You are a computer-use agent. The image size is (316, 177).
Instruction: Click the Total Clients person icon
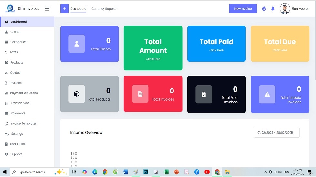77,44
